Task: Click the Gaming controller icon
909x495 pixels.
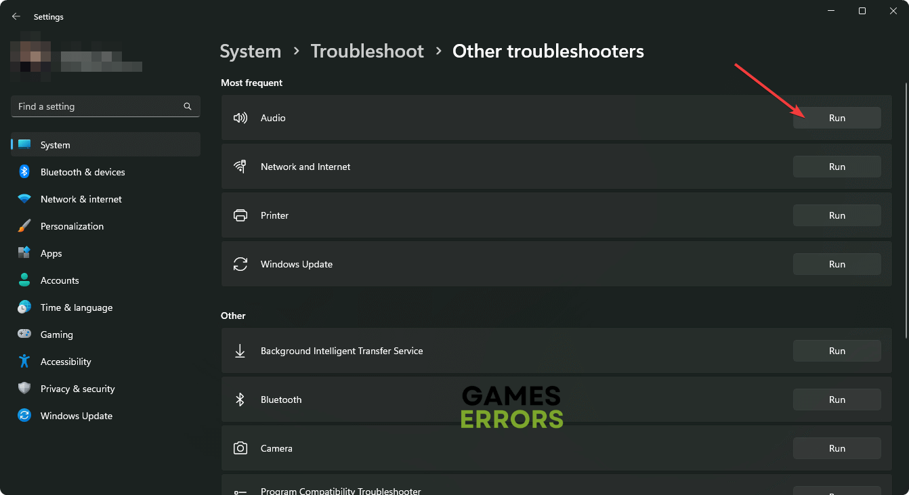Action: [24, 335]
